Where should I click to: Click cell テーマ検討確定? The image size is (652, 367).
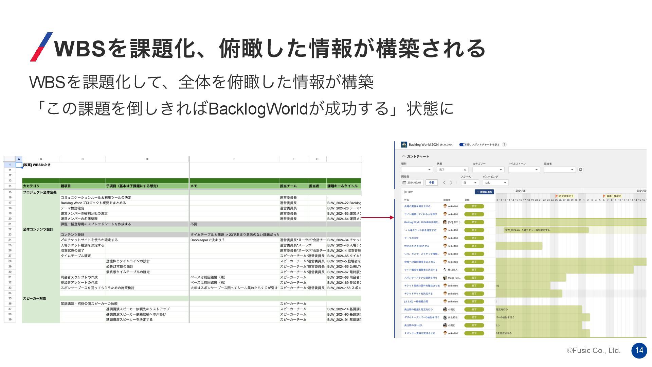click(83, 208)
